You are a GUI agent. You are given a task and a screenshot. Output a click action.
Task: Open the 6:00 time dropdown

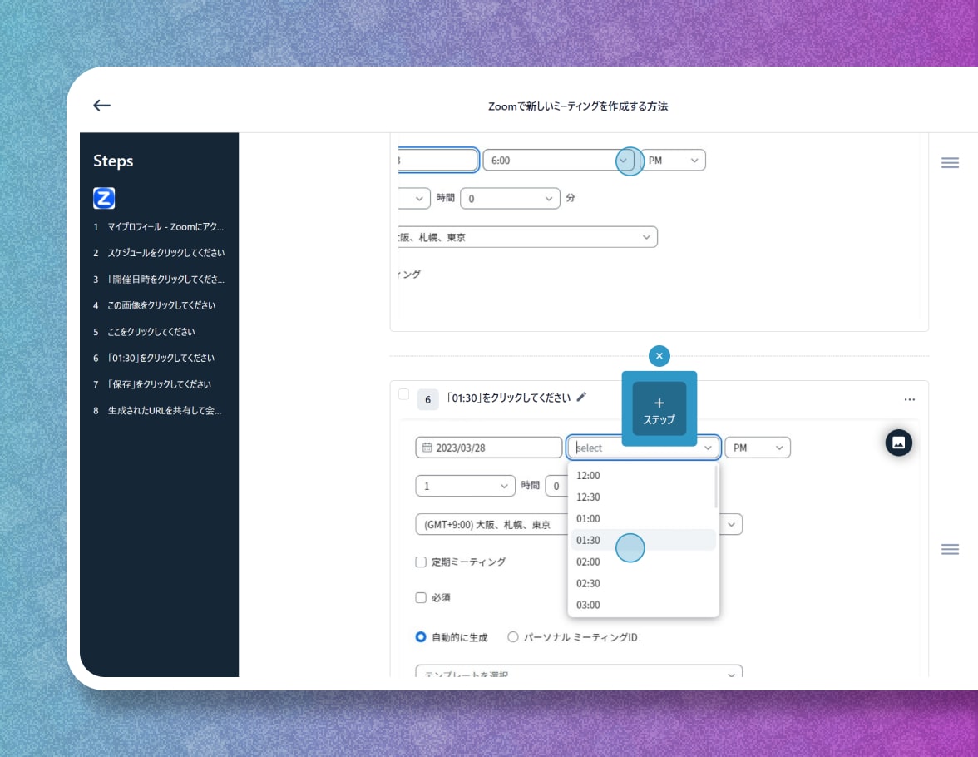[x=559, y=161]
